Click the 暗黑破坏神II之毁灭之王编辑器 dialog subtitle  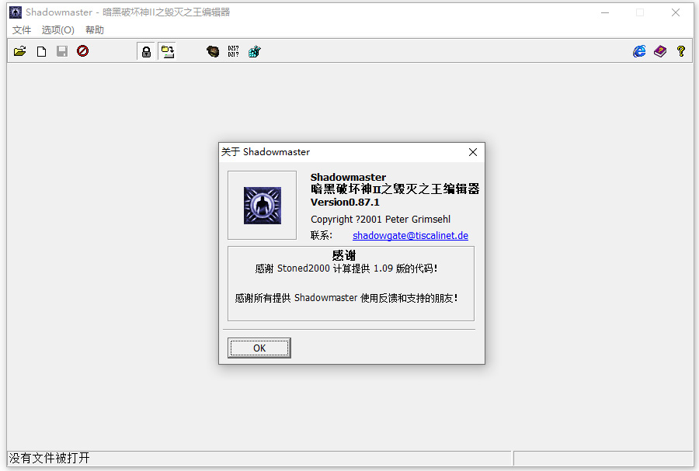coord(395,189)
